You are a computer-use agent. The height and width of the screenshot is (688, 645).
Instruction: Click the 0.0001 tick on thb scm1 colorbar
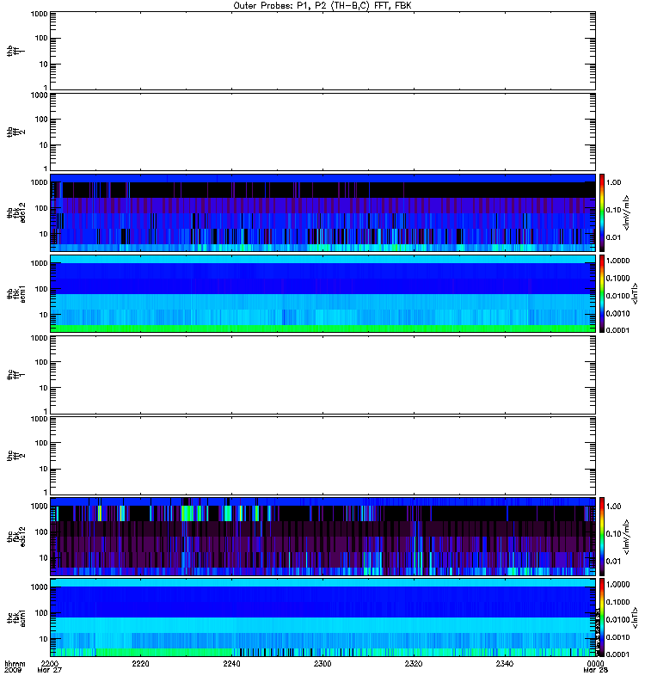tap(617, 330)
